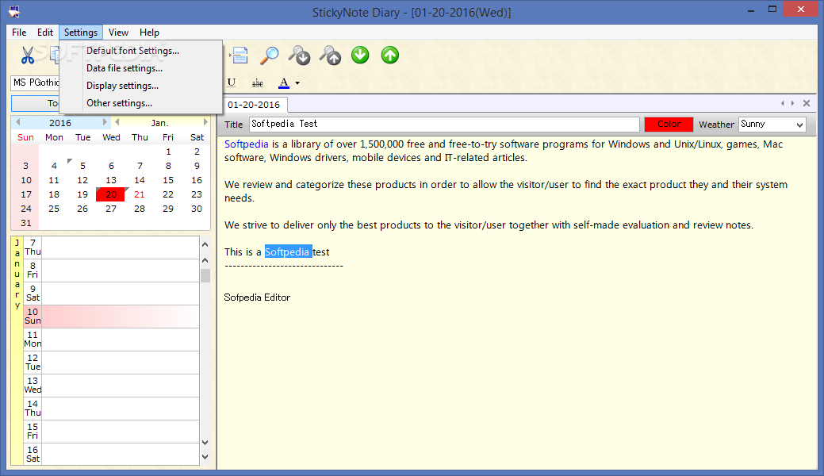Viewport: 824px width, 476px height.
Task: Open the View menu
Action: (118, 32)
